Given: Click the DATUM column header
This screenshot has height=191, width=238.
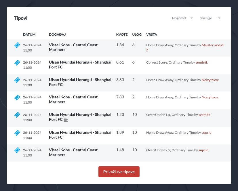Looking at the screenshot, I should coord(29,35).
